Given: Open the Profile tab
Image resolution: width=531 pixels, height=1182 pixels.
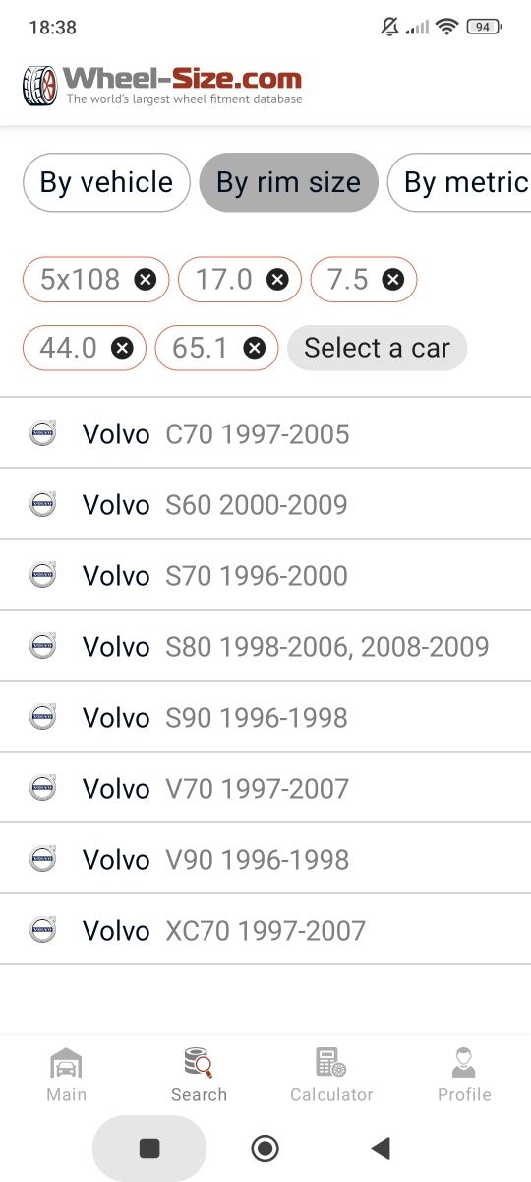Looking at the screenshot, I should [x=464, y=1076].
